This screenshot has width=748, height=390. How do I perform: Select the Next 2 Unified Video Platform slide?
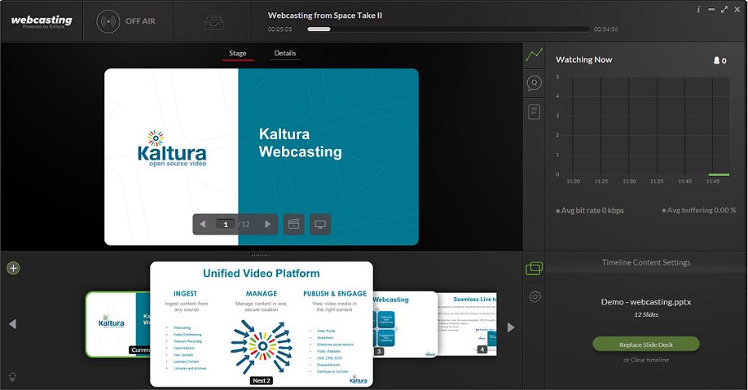click(x=262, y=324)
